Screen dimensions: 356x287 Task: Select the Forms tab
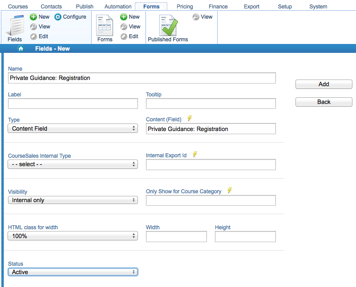(x=151, y=7)
